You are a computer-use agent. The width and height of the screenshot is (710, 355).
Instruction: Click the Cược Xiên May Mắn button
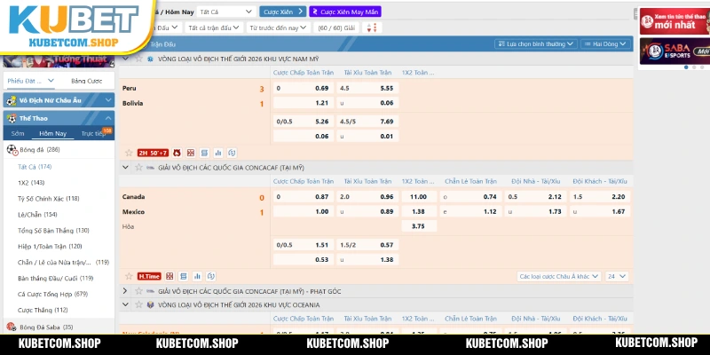345,12
